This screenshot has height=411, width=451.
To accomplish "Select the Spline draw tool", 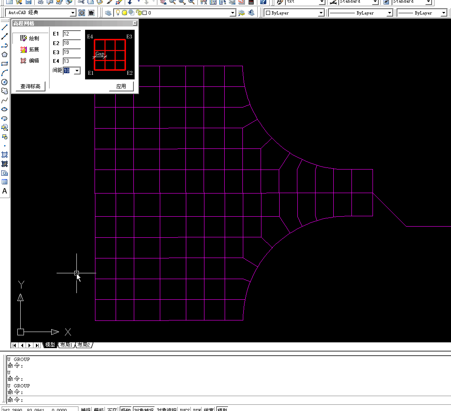I will [5, 100].
